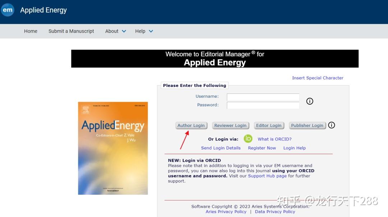Open the Applied Energy journal cover thumbnail
This screenshot has width=388, height=217.
coord(113,148)
